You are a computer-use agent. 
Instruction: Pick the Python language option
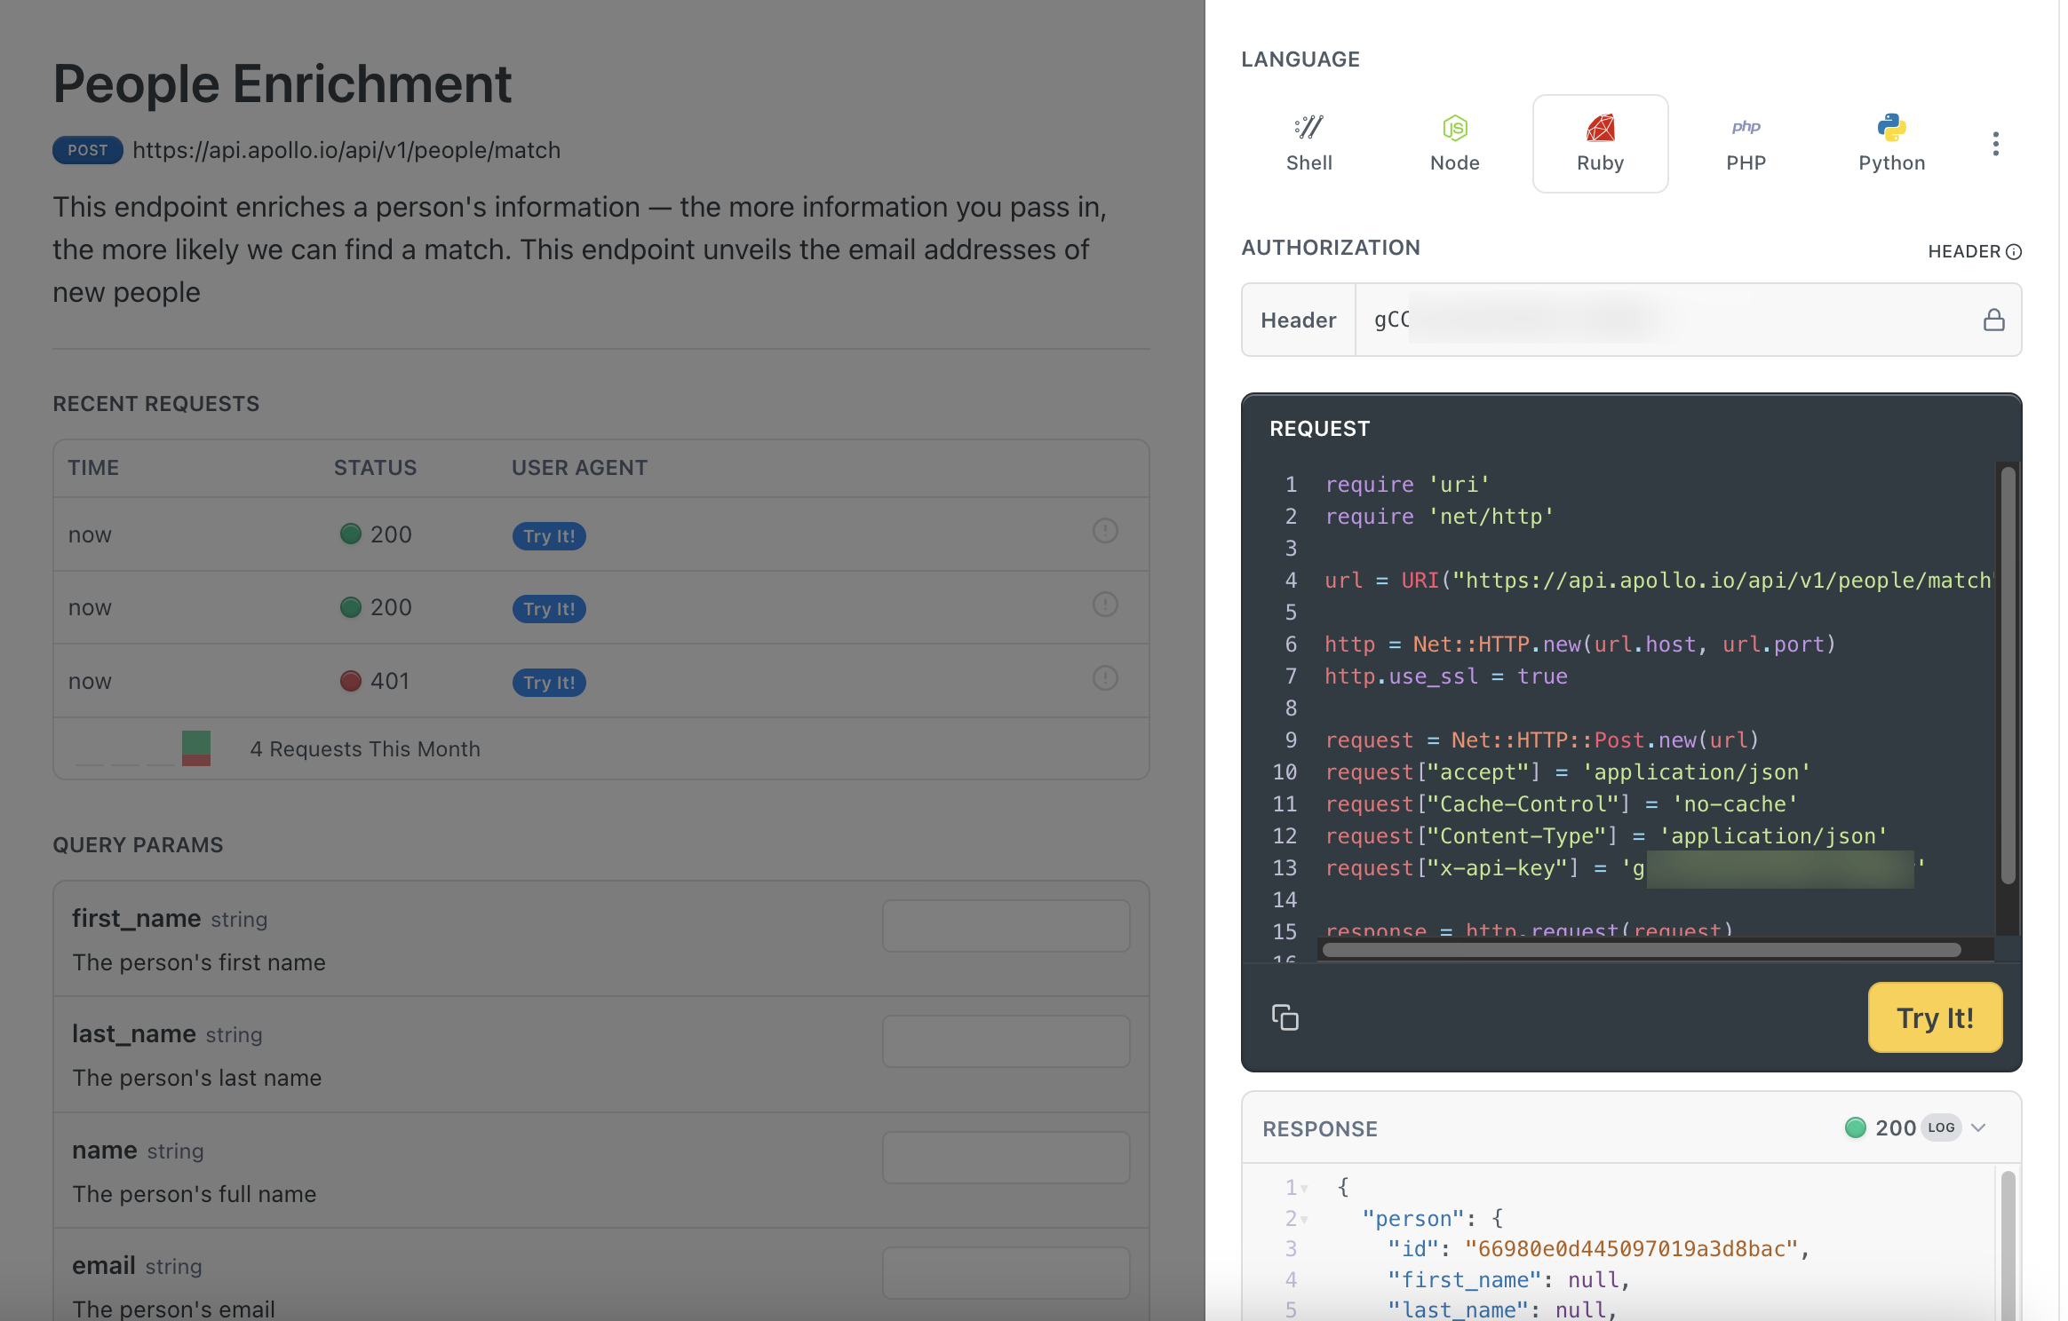1891,144
